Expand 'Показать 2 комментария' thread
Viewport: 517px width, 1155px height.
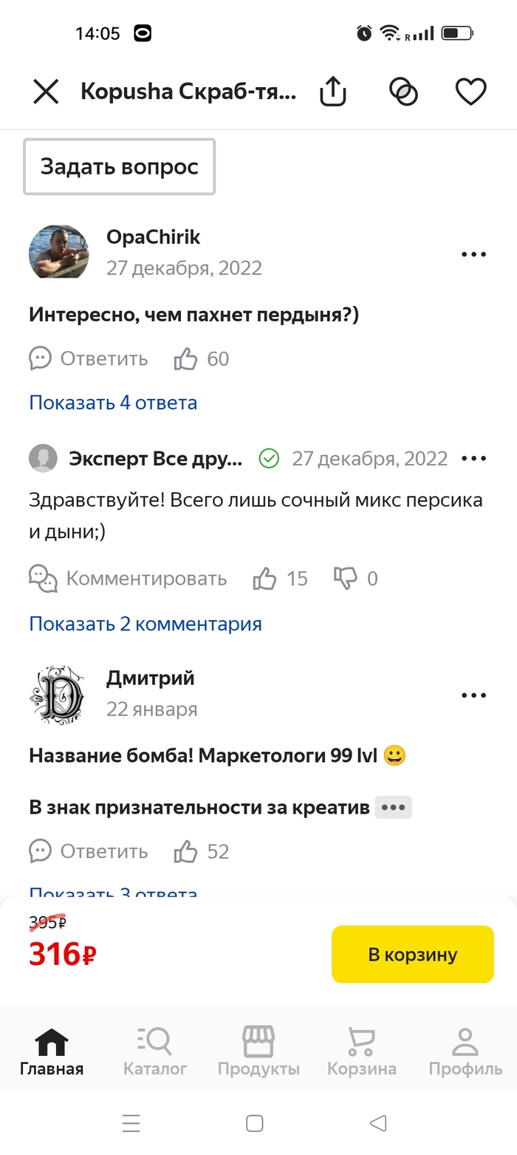point(145,624)
